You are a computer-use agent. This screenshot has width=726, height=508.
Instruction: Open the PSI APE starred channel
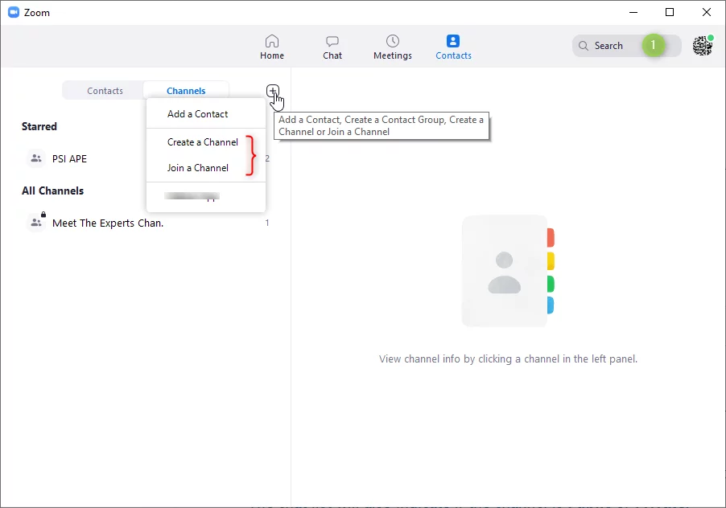(69, 159)
